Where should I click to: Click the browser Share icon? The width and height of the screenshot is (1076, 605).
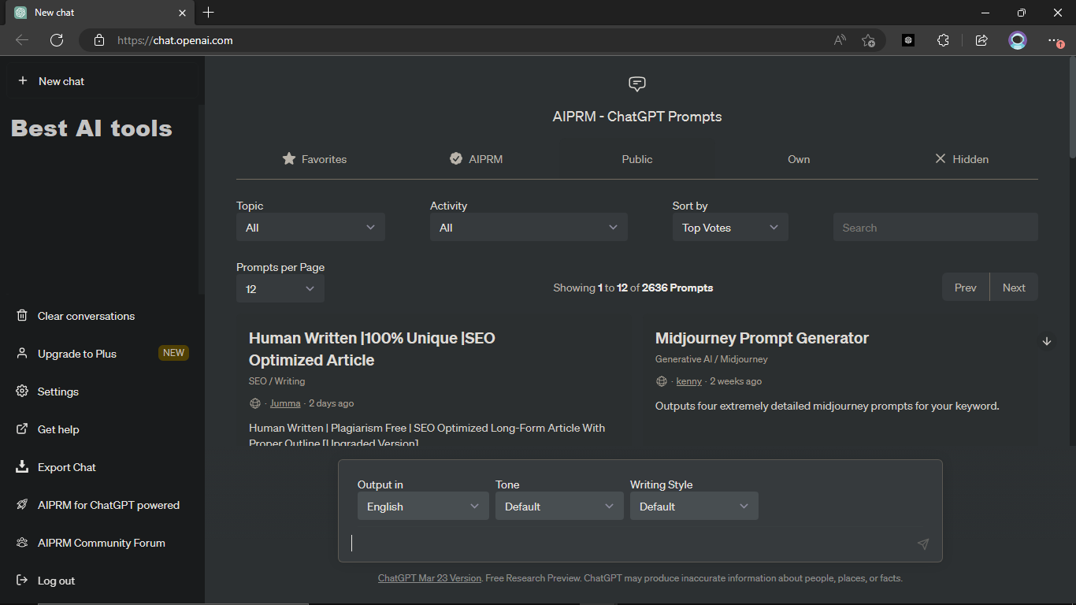[981, 40]
